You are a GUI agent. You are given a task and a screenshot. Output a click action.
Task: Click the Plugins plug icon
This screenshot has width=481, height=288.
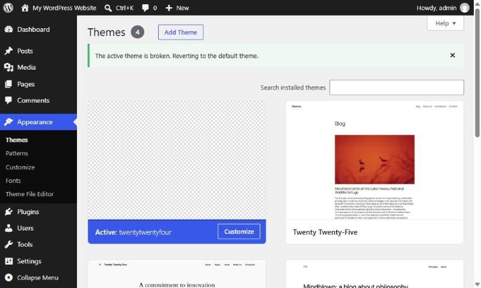[x=8, y=212]
